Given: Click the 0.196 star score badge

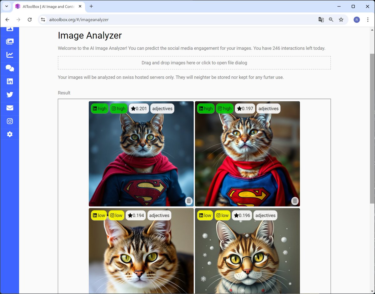Looking at the screenshot, I should coord(242,215).
